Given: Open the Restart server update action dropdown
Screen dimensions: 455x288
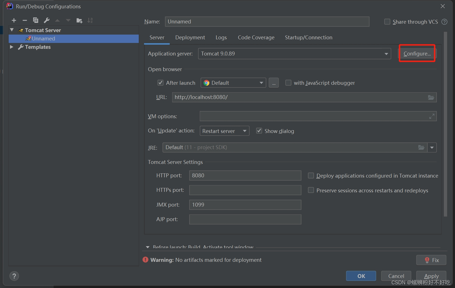Looking at the screenshot, I should point(224,131).
